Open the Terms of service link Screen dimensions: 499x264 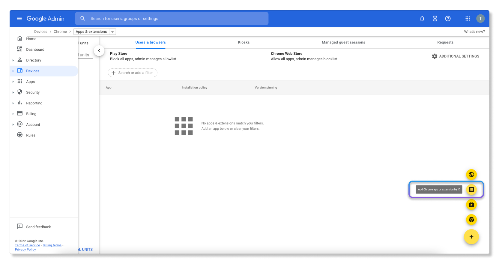[27, 245]
